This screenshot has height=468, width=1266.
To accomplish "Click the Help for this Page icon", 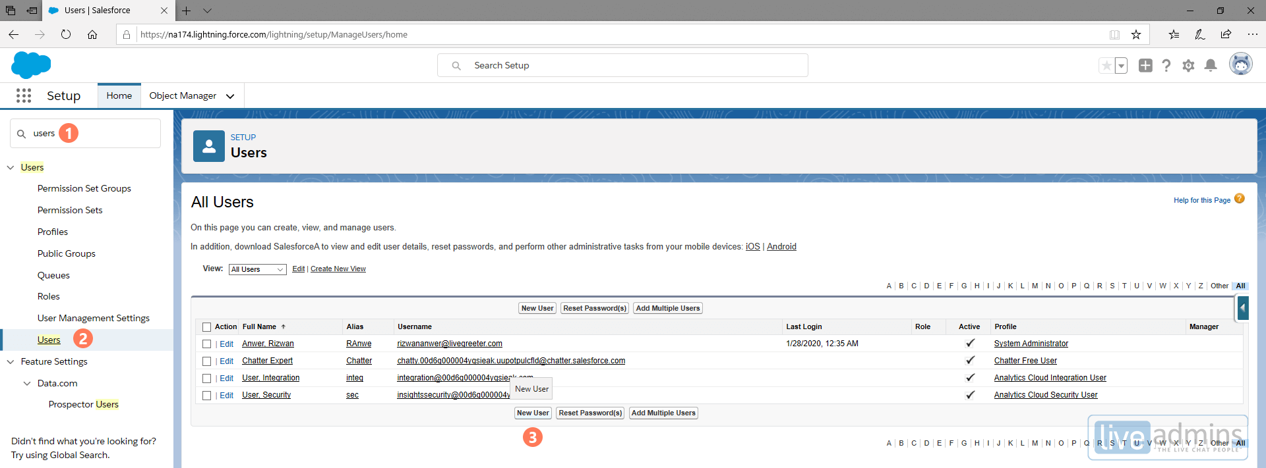I will (x=1240, y=199).
